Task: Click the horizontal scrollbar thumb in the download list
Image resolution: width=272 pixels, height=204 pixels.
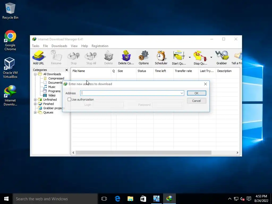Action: coord(143,153)
